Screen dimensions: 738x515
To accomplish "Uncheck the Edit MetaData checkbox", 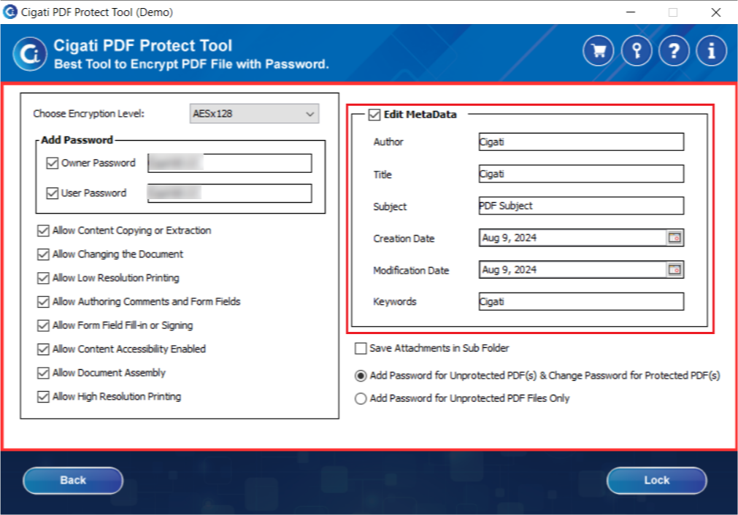I will click(374, 115).
